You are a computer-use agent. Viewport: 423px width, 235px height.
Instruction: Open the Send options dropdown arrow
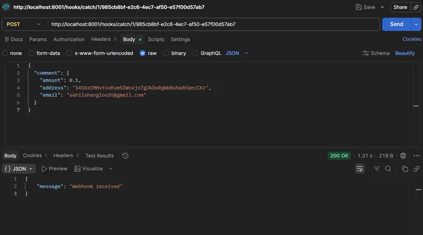coord(416,24)
